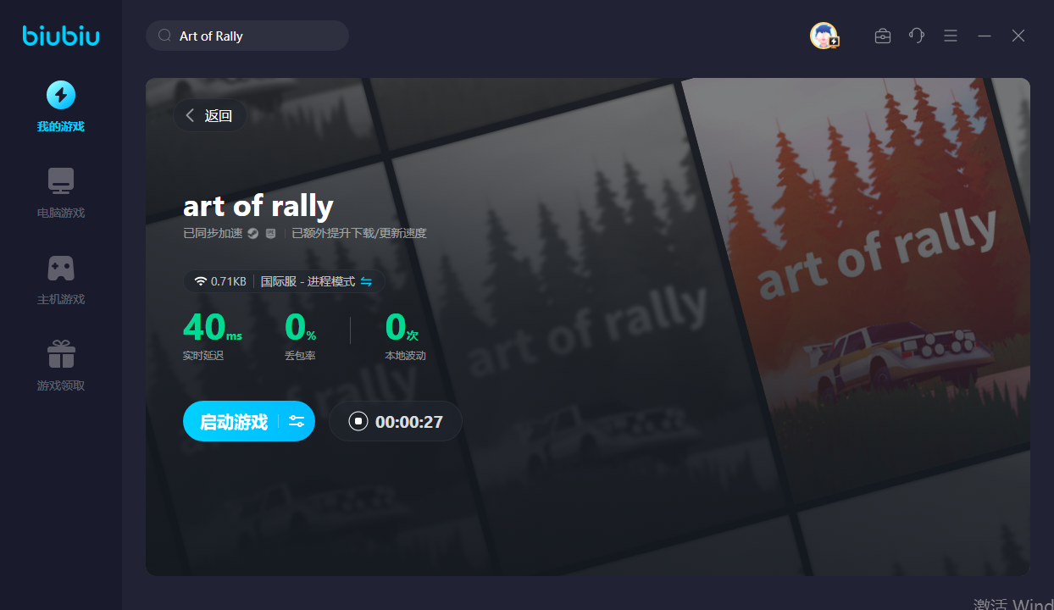Open customer service headset icon
The height and width of the screenshot is (610, 1054).
click(917, 36)
